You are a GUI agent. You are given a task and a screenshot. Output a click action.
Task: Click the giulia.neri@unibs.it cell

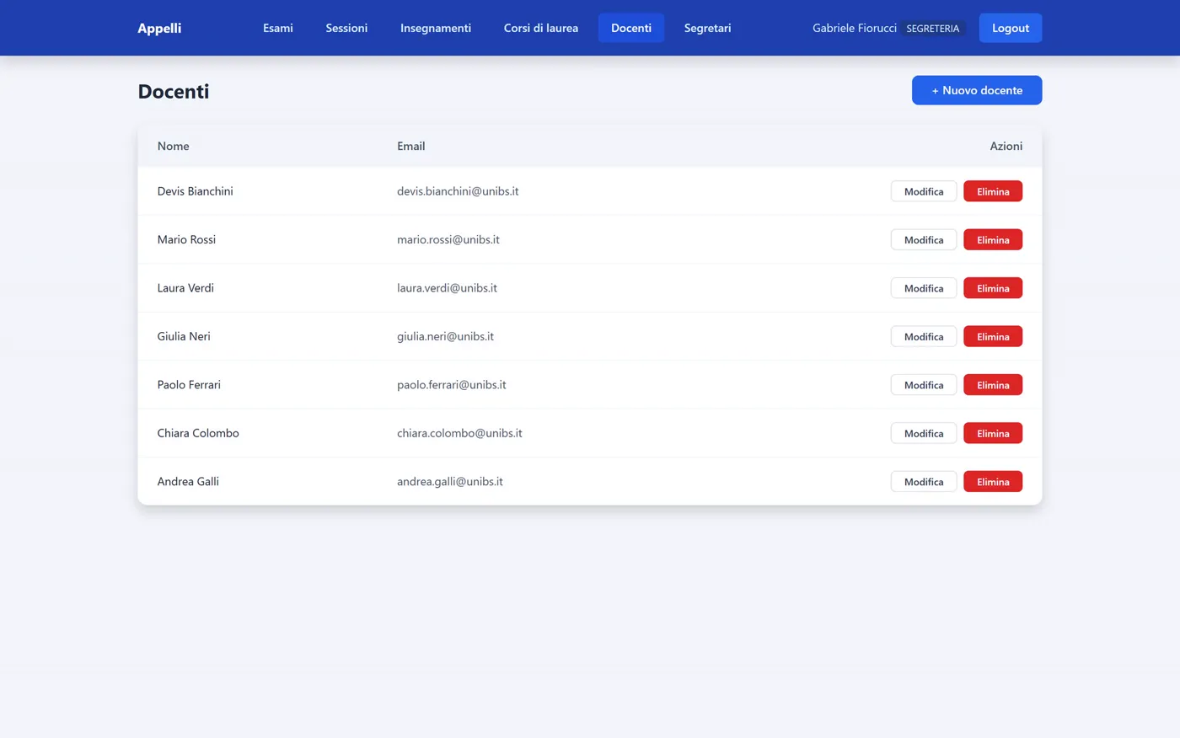[445, 336]
